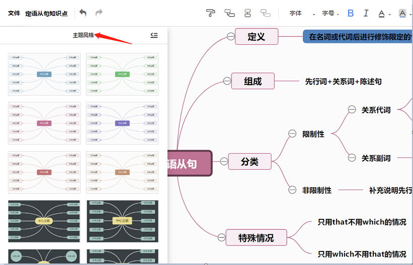This screenshot has width=413, height=265.
Task: Toggle italic text with the I icon
Action: 366,13
